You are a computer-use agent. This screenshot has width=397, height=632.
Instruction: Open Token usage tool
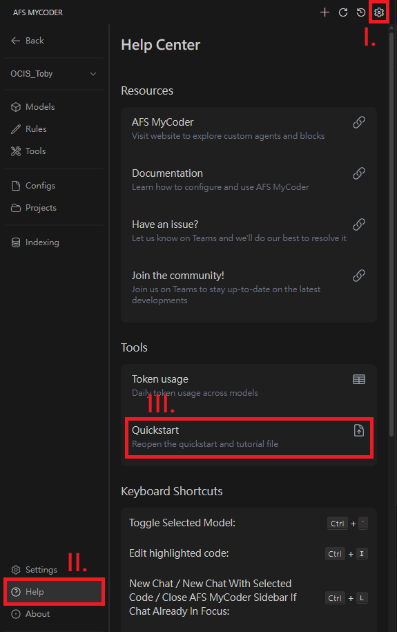click(249, 385)
